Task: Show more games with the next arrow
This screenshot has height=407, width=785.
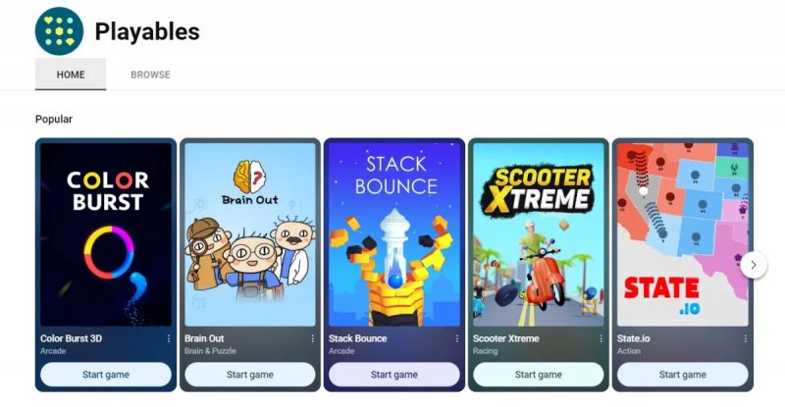Action: click(754, 266)
